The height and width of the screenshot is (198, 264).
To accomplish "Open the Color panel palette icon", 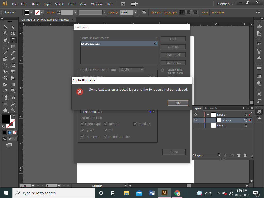I will tap(259, 26).
